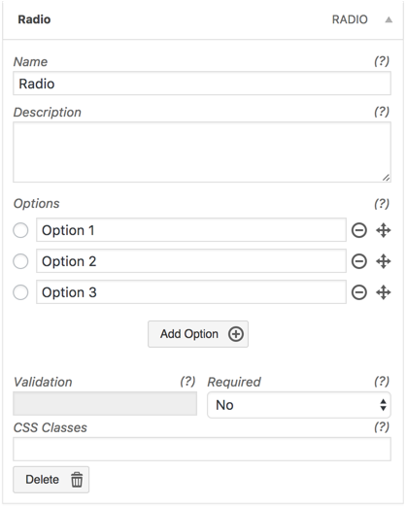Edit the Name field containing Radio
The width and height of the screenshot is (407, 507).
coord(202,84)
